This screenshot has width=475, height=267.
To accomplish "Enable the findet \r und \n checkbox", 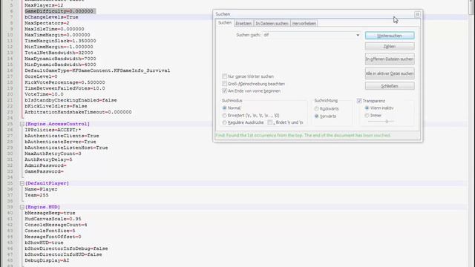I will coord(270,122).
